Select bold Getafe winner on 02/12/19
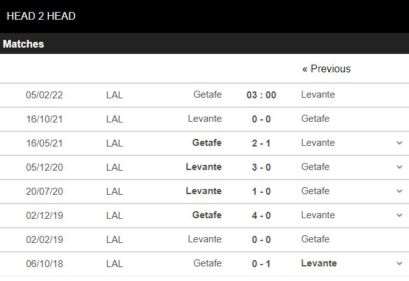 click(x=207, y=216)
